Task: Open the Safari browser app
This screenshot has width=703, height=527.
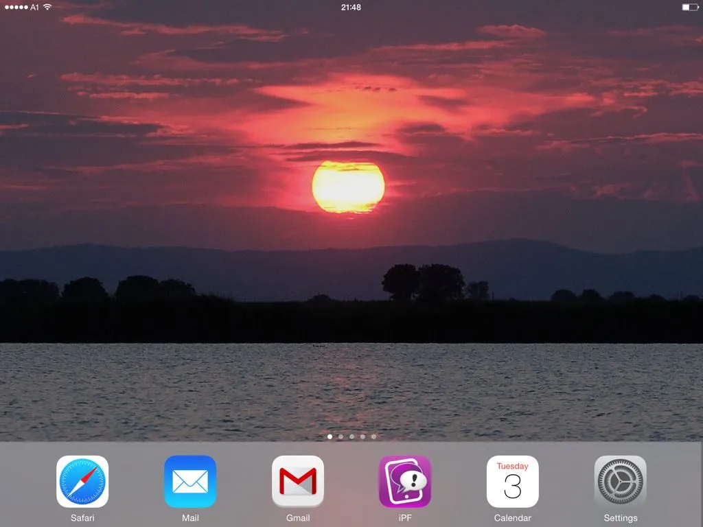Action: point(82,481)
